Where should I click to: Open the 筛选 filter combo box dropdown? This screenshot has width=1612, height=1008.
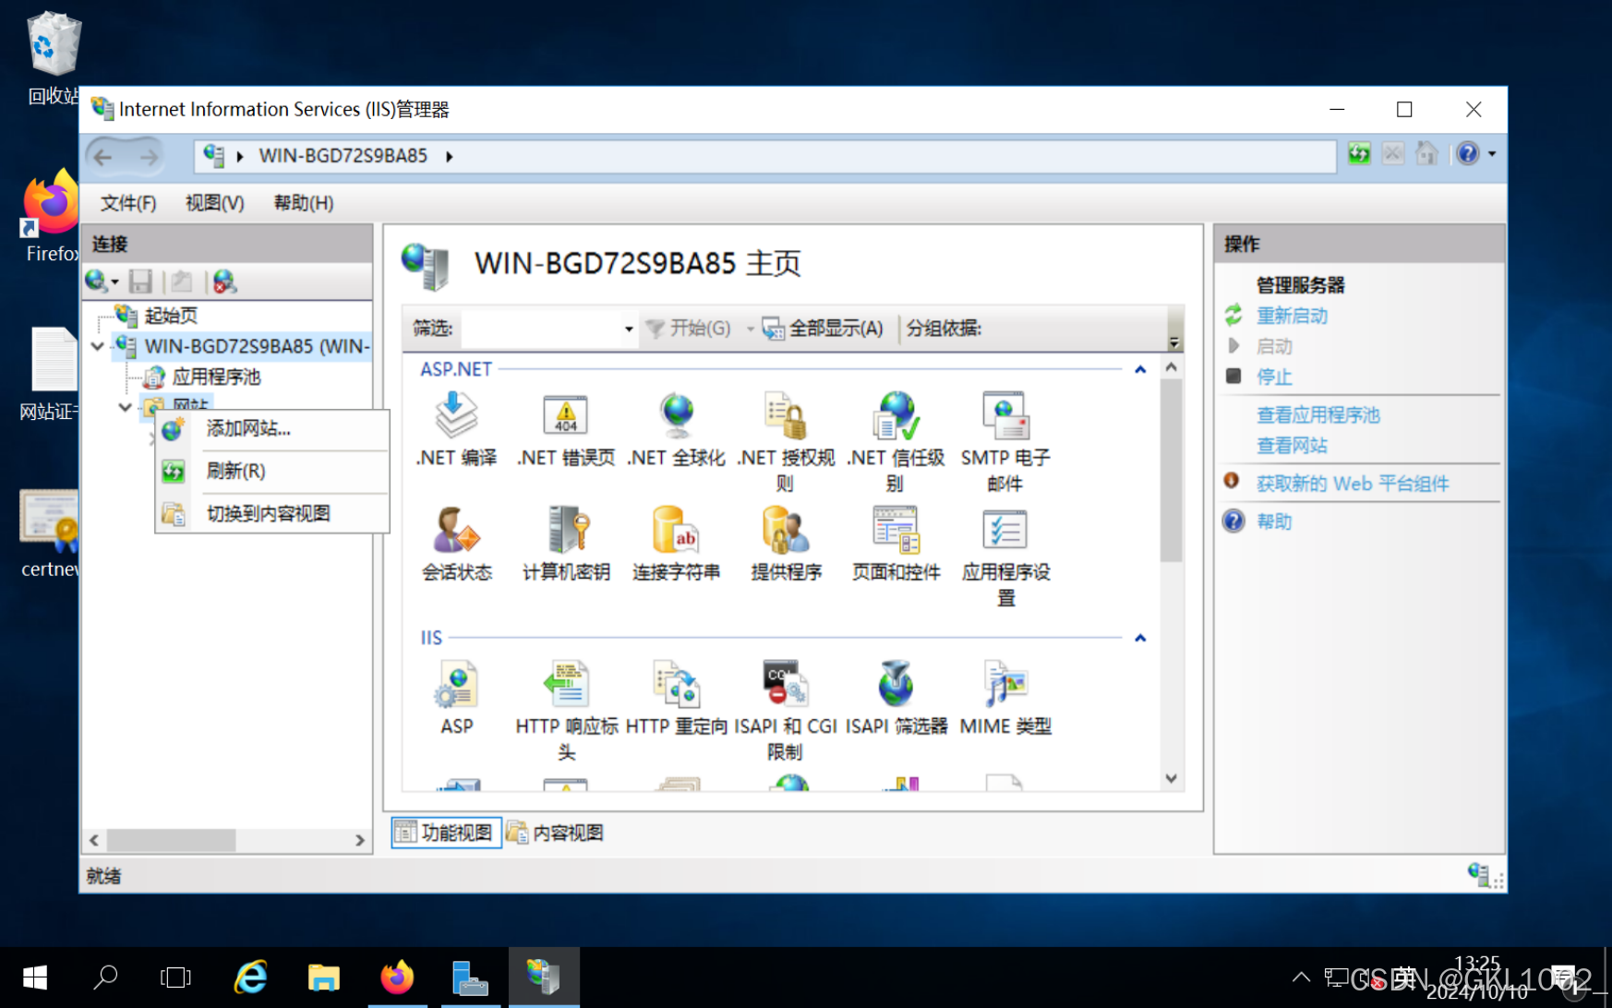click(x=629, y=329)
